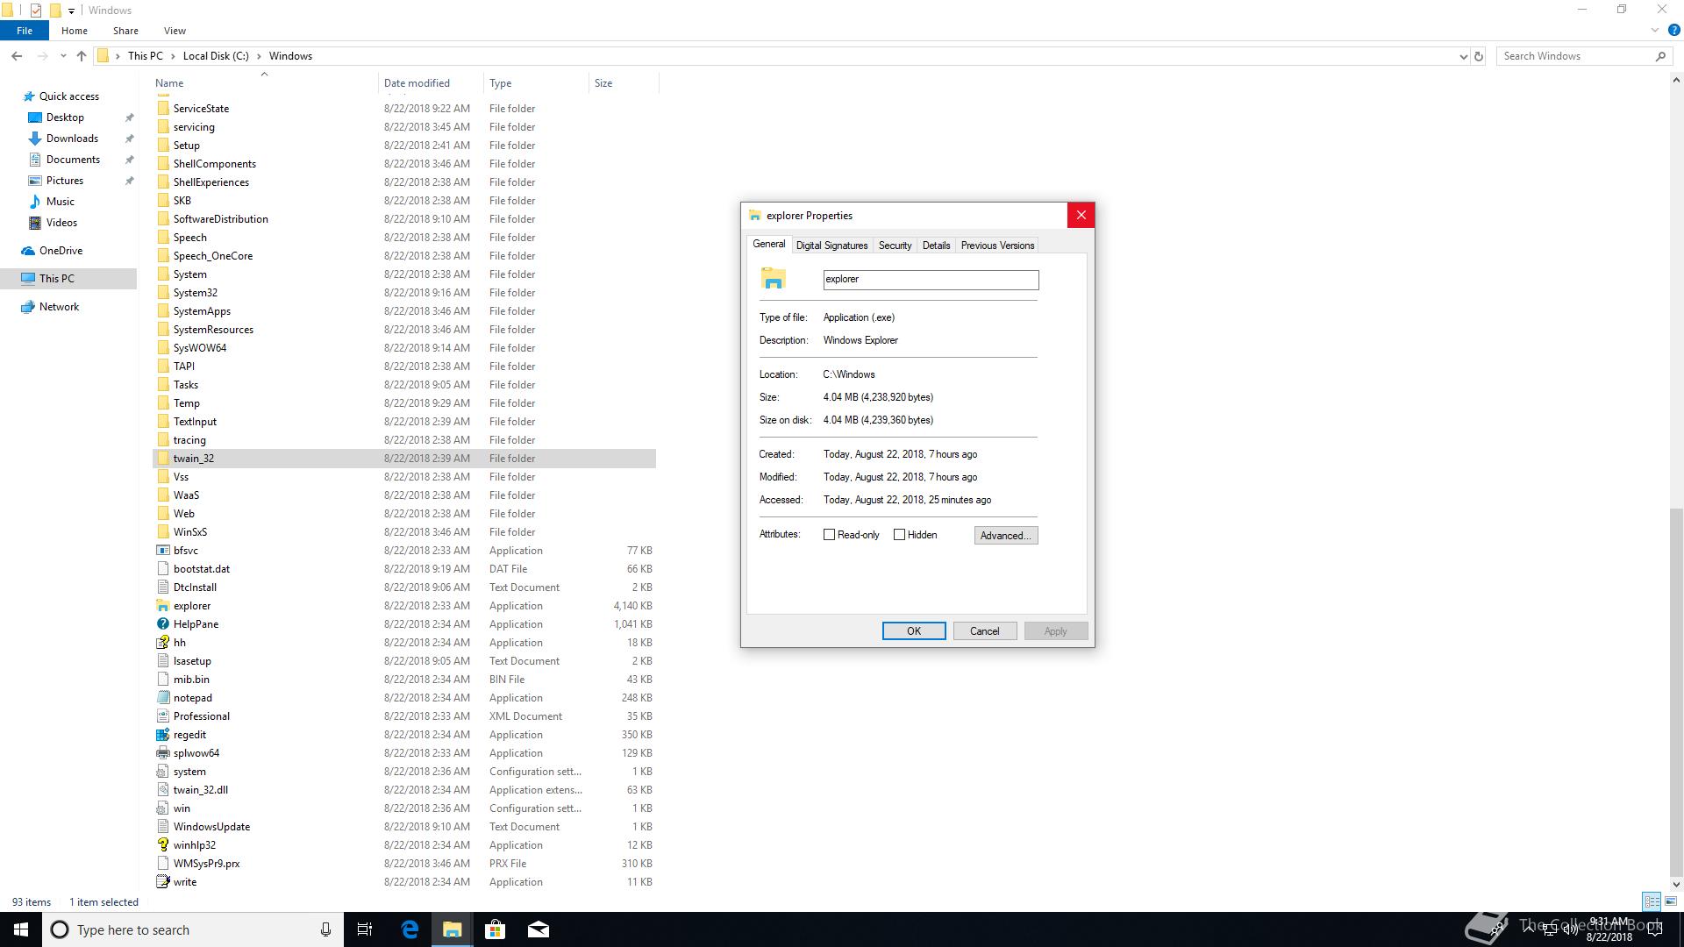1684x947 pixels.
Task: Click the HelpPane application icon
Action: tap(162, 624)
